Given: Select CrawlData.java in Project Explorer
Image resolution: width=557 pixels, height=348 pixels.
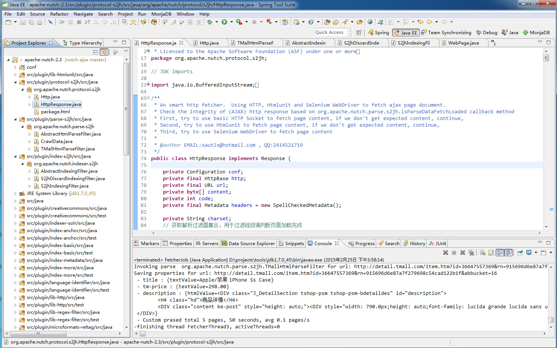Looking at the screenshot, I should (57, 142).
